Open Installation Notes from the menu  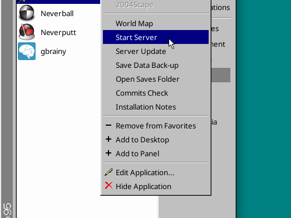pyautogui.click(x=156, y=107)
